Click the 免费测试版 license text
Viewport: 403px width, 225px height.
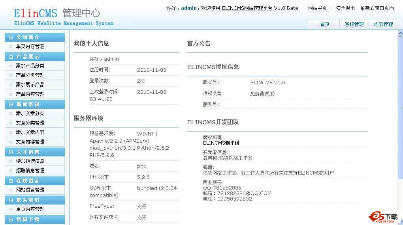click(x=262, y=94)
